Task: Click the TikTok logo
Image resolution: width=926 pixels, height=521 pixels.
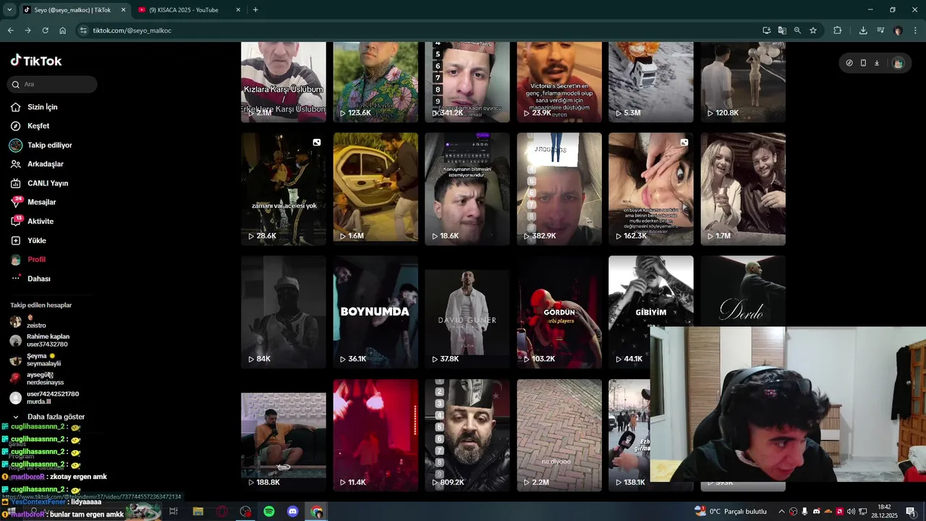Action: coord(36,61)
